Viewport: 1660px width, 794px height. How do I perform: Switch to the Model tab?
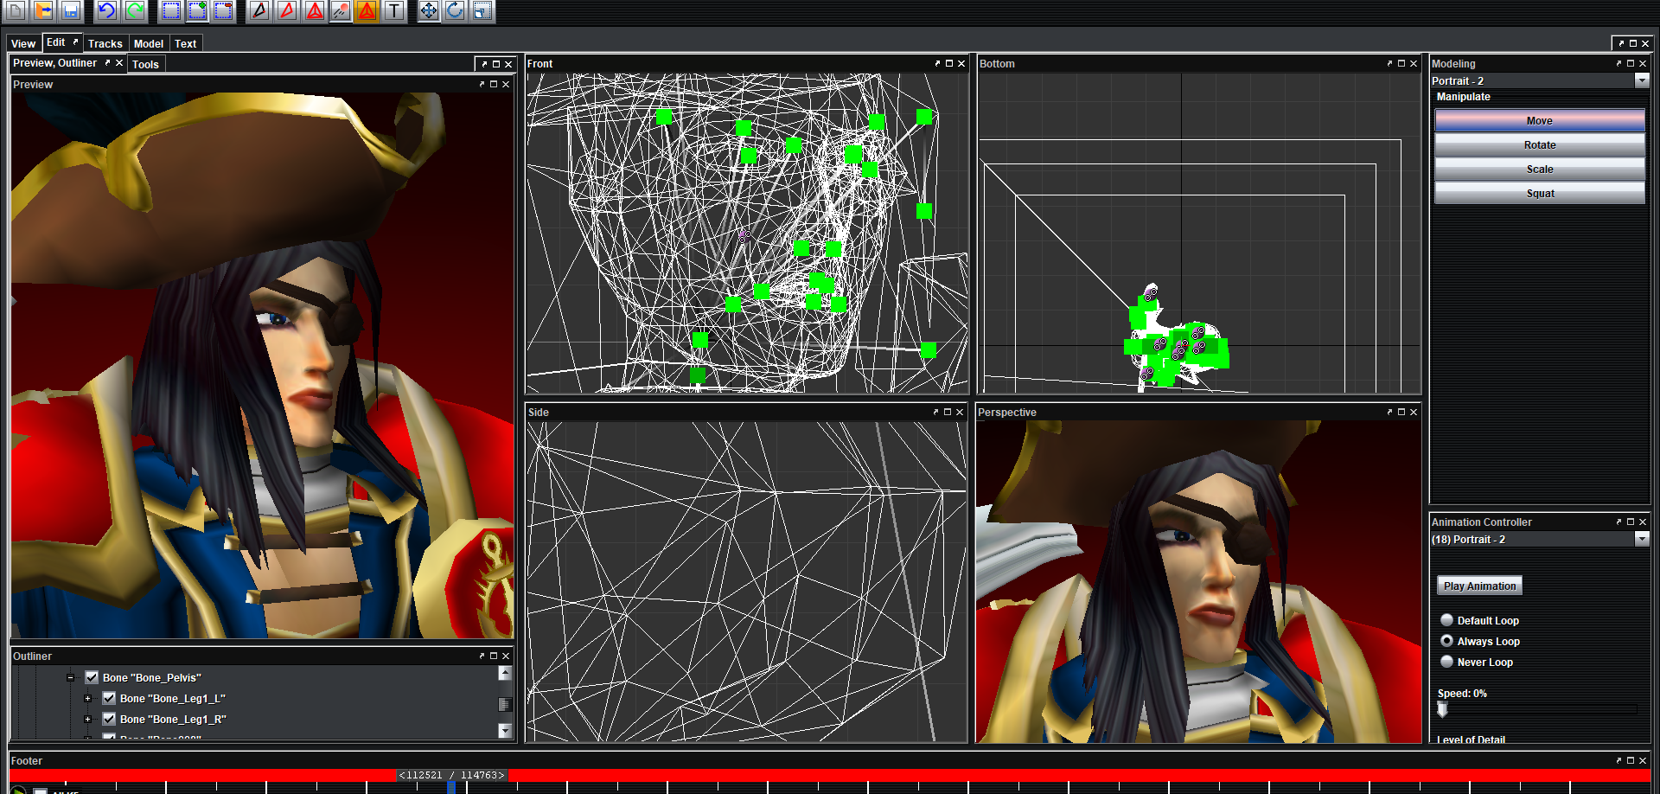149,43
